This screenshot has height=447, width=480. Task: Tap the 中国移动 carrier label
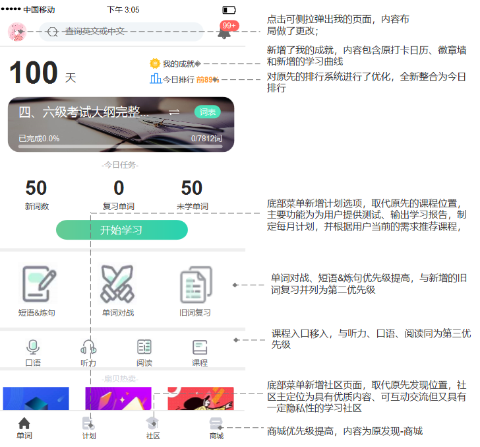pos(39,10)
